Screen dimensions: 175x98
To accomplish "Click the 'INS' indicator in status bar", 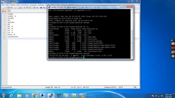I will point(135,87).
